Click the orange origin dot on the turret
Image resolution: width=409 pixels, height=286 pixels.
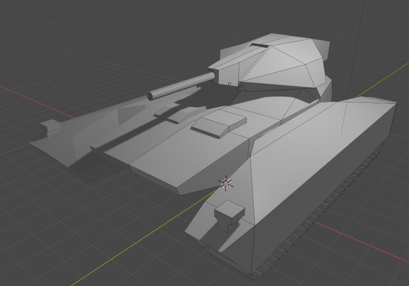pos(229,84)
